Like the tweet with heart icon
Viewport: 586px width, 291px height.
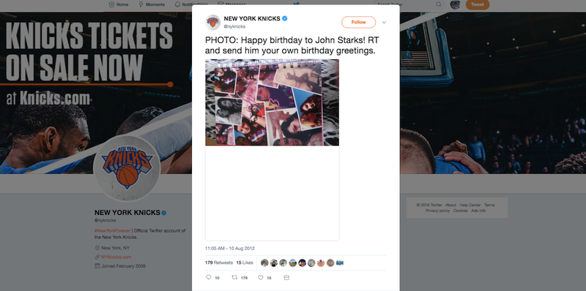pos(261,278)
